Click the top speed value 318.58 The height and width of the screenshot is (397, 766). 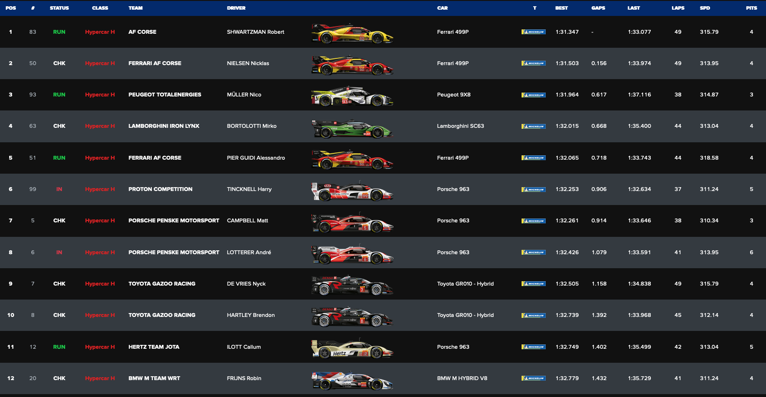[x=709, y=158]
